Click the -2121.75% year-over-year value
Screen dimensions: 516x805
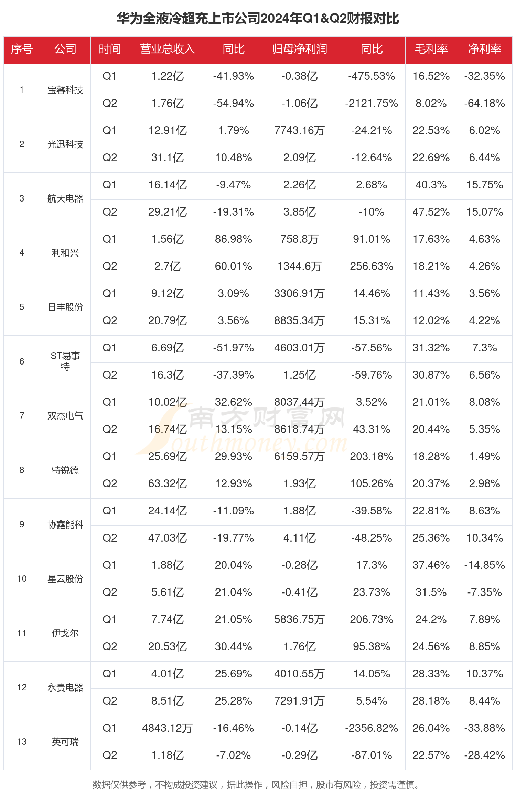point(372,103)
